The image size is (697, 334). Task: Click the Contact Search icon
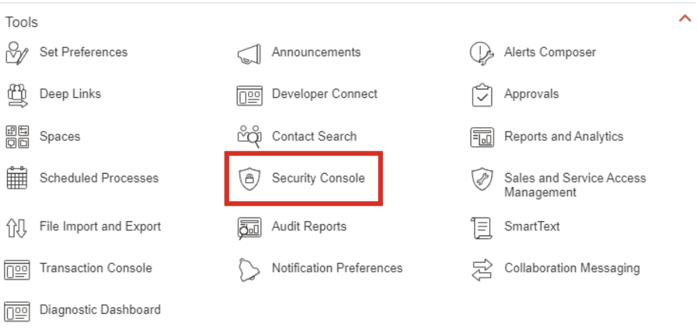point(249,137)
